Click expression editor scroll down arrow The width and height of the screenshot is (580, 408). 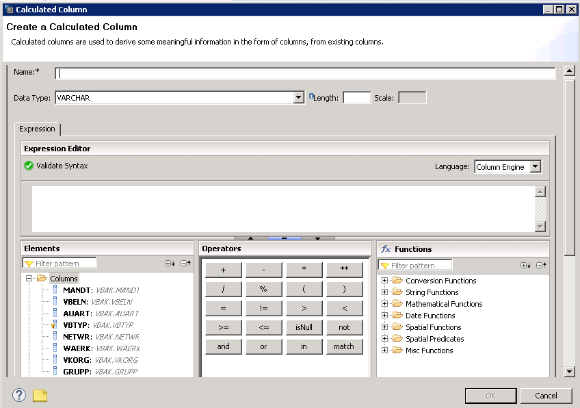(540, 227)
